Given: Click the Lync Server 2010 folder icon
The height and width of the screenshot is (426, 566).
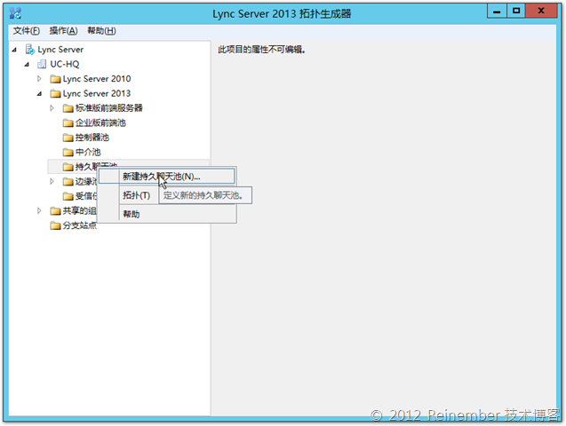Looking at the screenshot, I should pos(55,79).
